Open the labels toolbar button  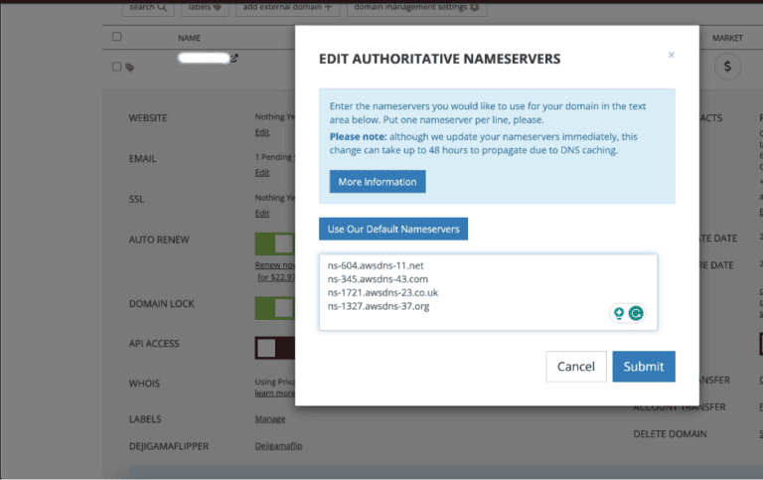click(x=206, y=8)
